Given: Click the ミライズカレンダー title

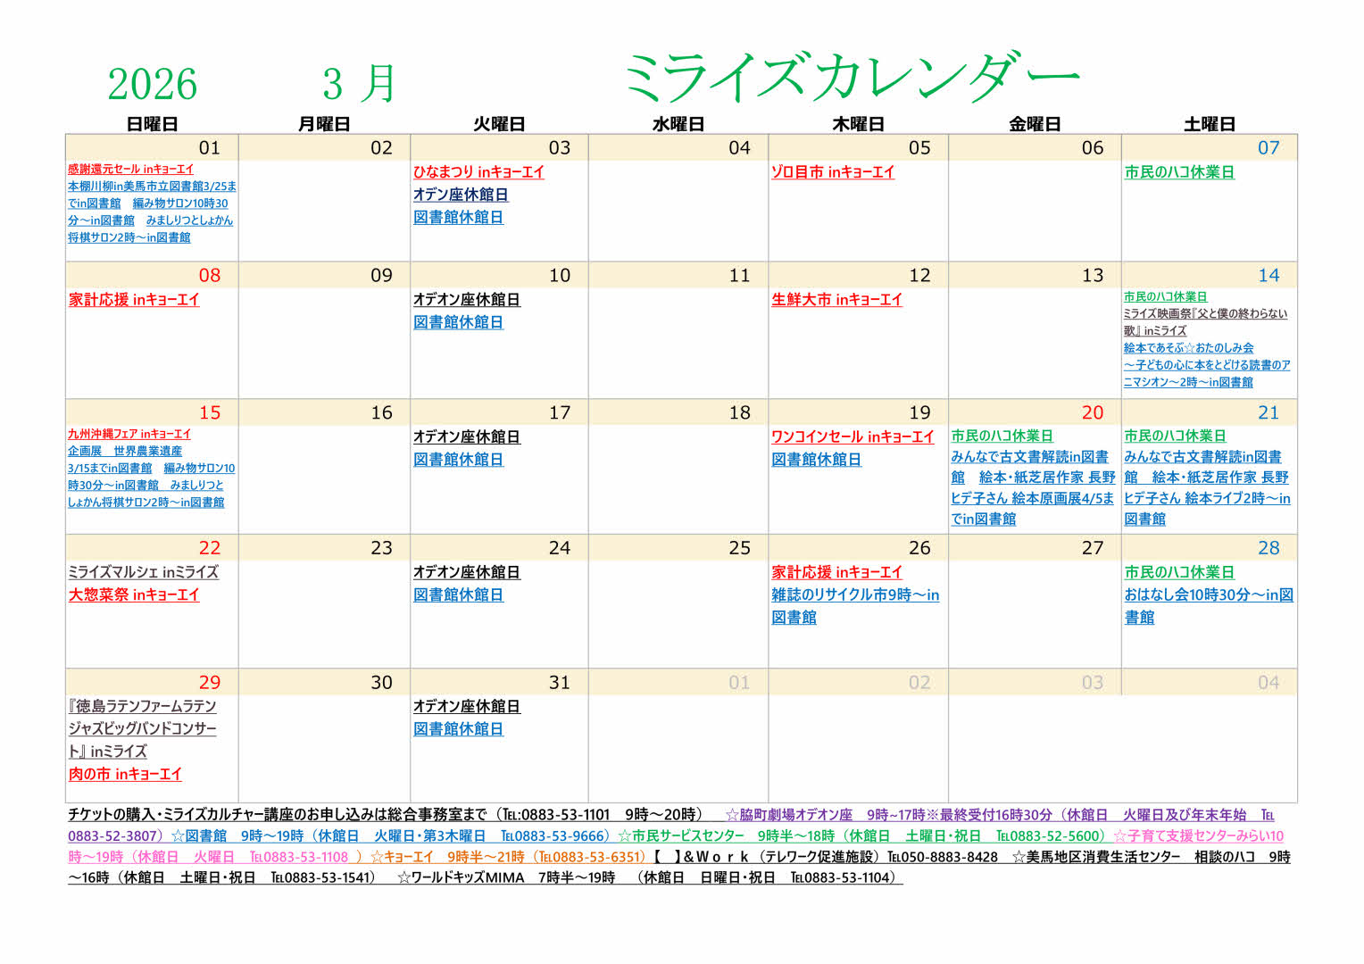Looking at the screenshot, I should (851, 79).
